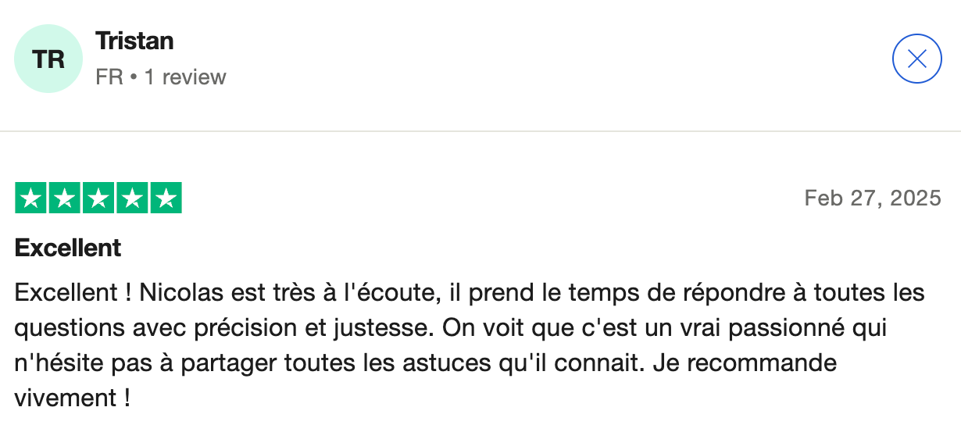Click the TR avatar circle
The height and width of the screenshot is (425, 961).
tap(48, 59)
